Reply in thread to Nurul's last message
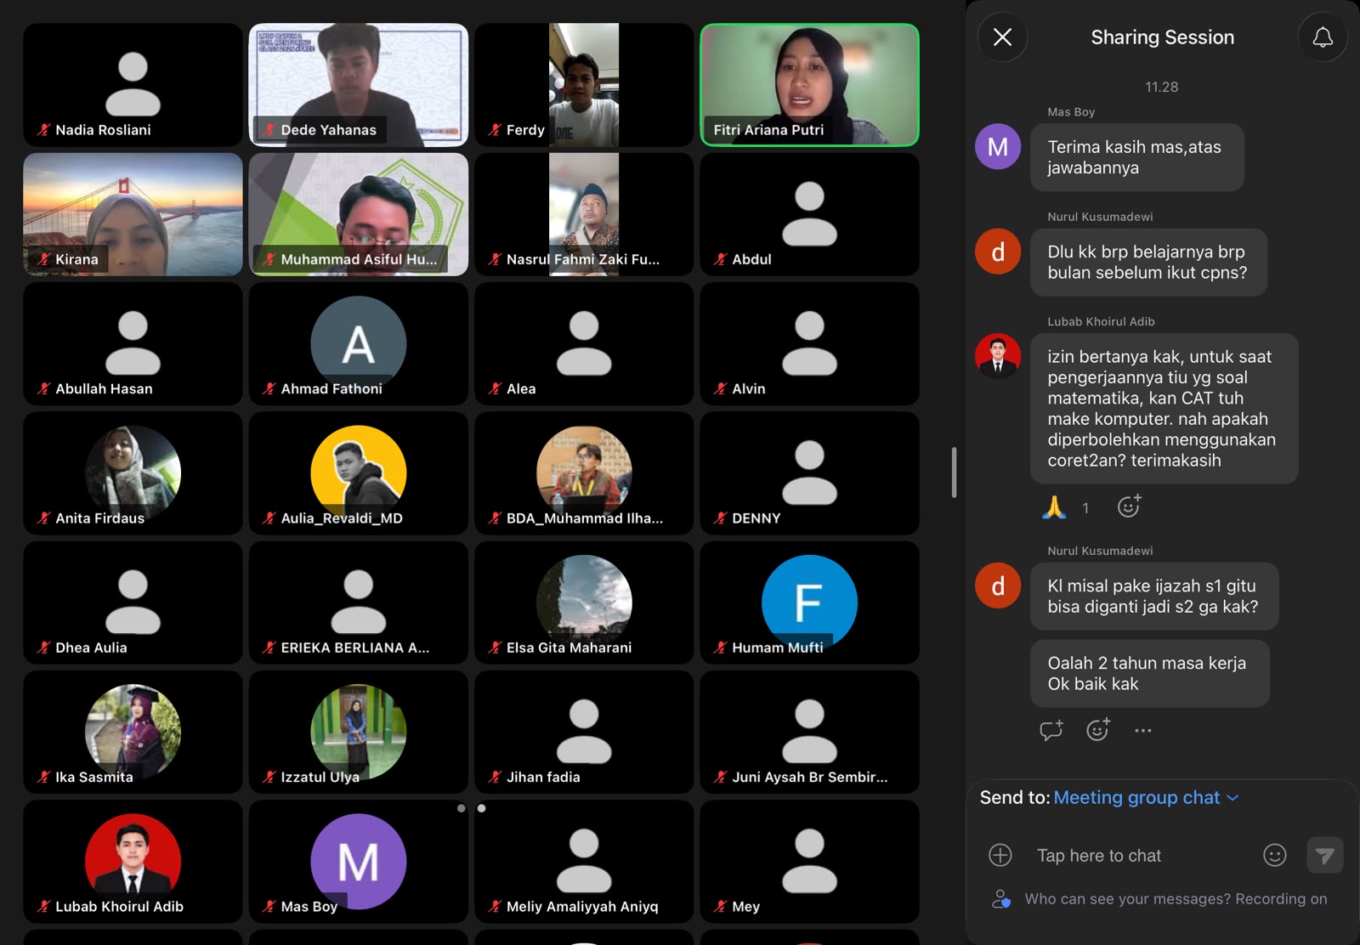The width and height of the screenshot is (1360, 945). point(1051,730)
